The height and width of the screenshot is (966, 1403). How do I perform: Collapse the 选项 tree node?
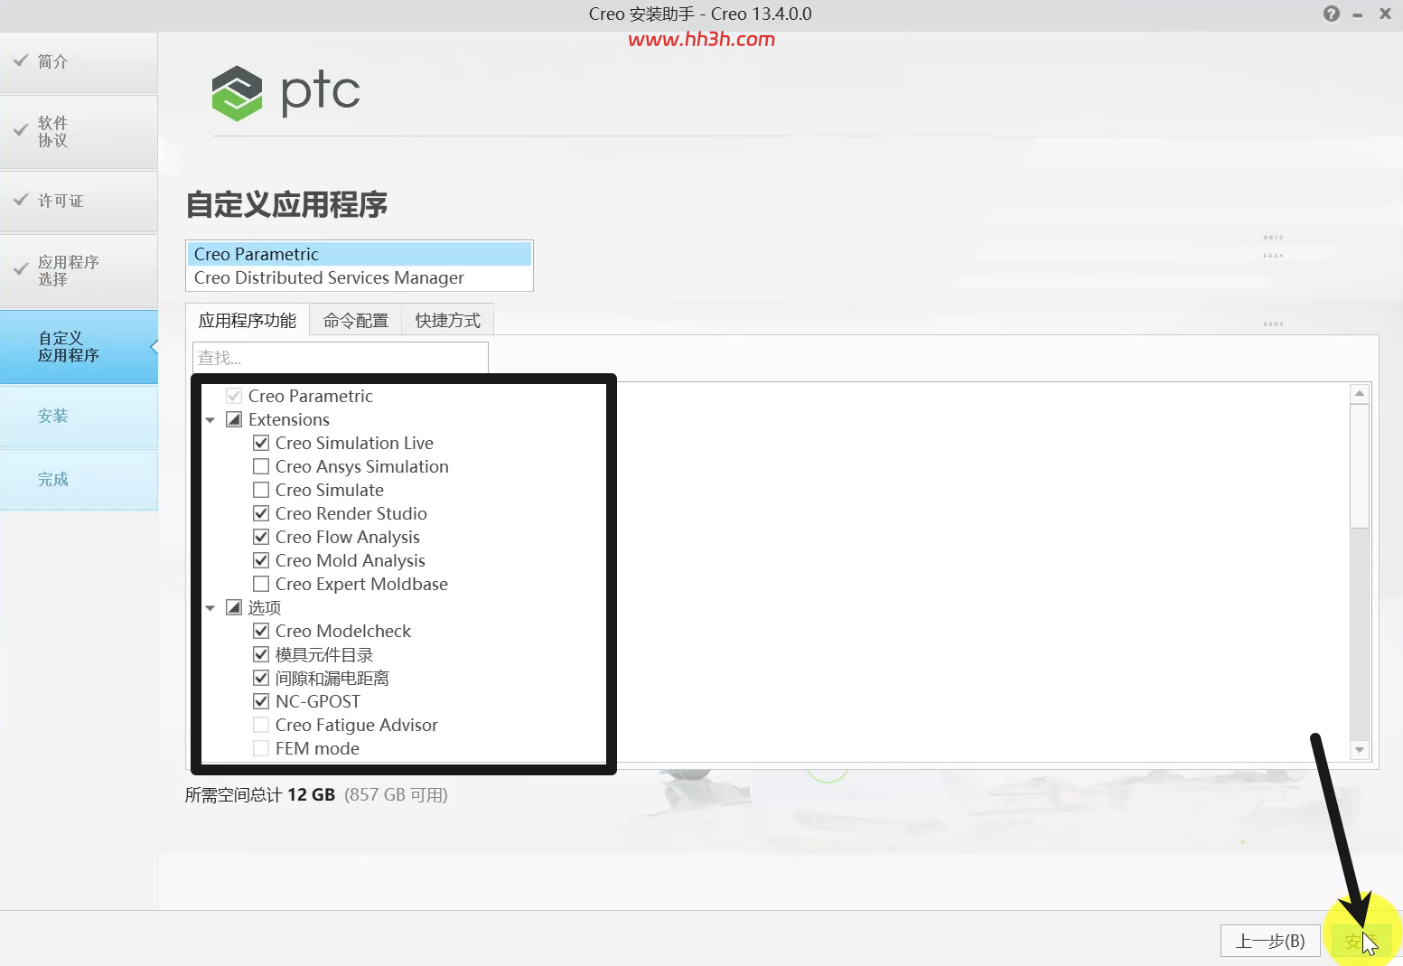[x=210, y=608]
